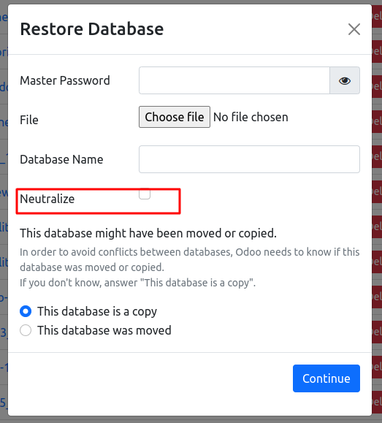Focus the Master Password input field
The height and width of the screenshot is (423, 382).
point(234,80)
